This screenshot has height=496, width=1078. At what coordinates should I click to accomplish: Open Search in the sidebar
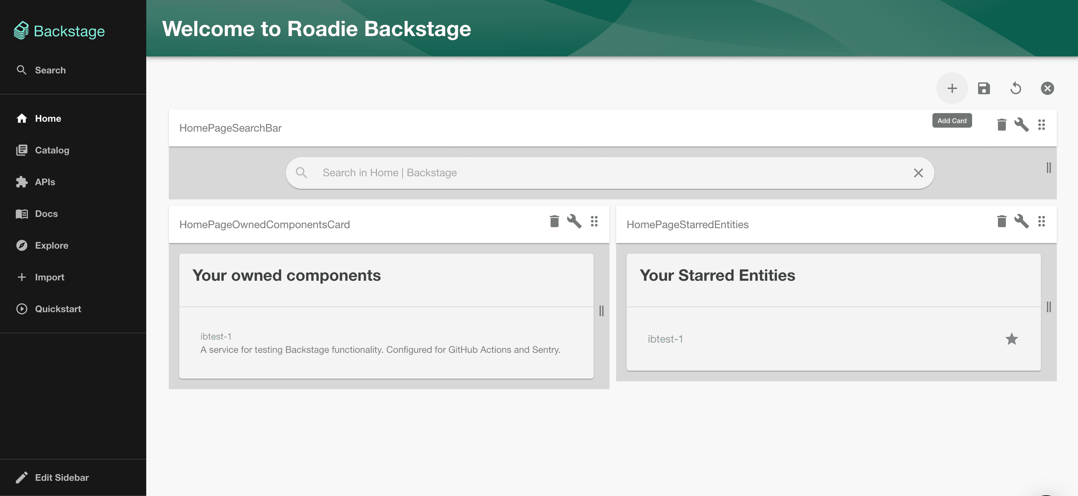click(x=73, y=70)
